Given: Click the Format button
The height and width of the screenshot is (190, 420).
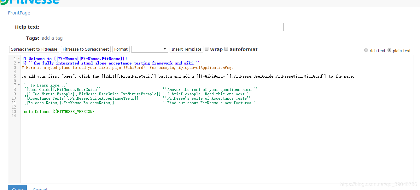Looking at the screenshot, I should click(x=121, y=49).
